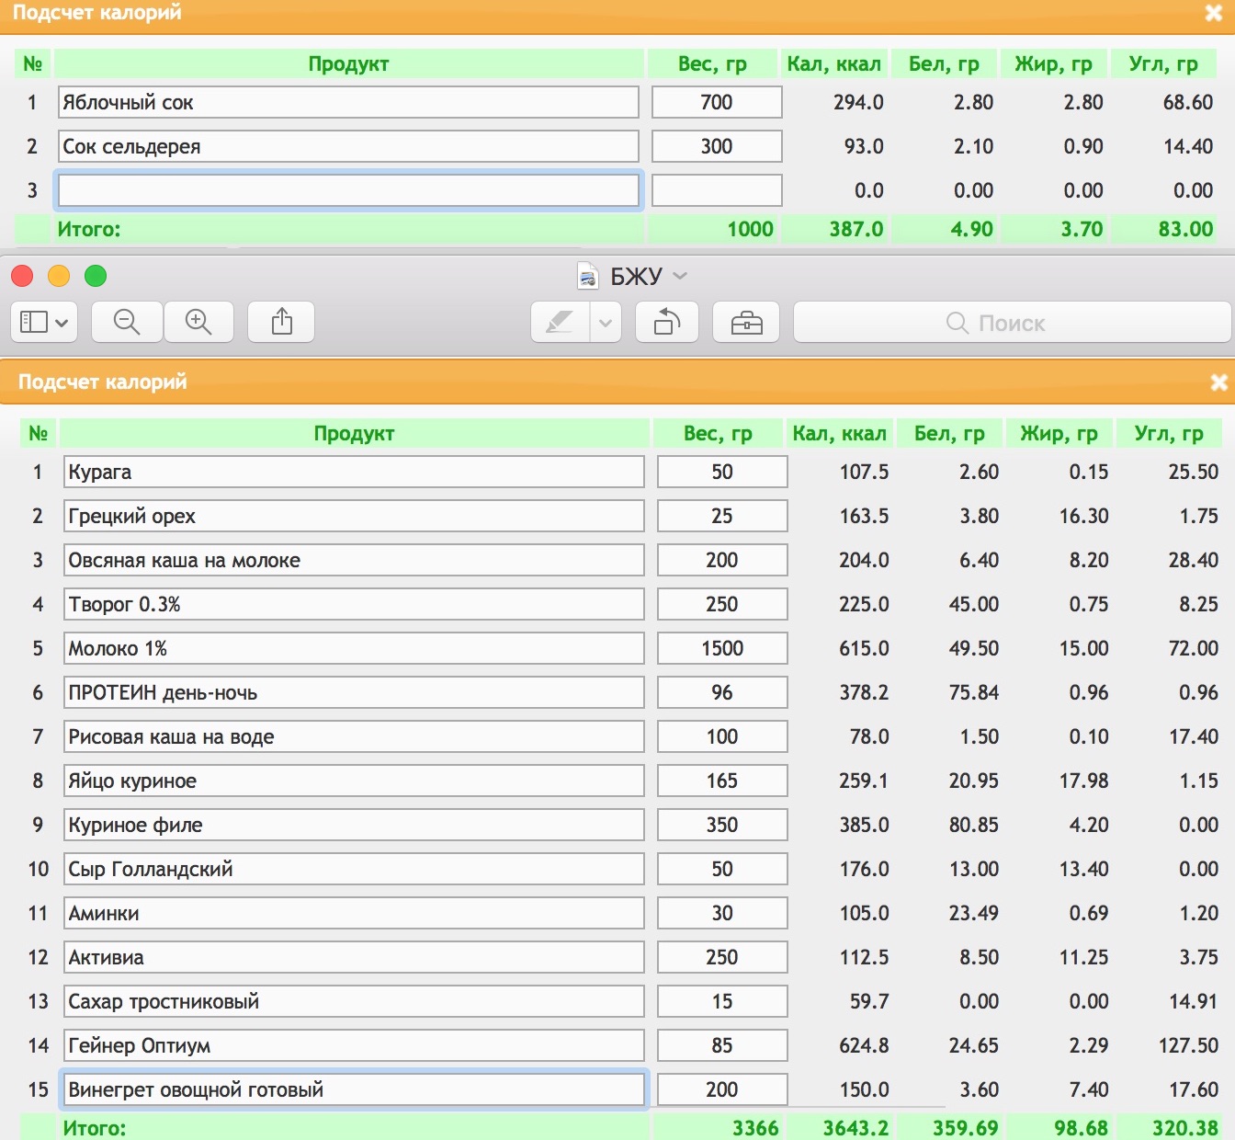Expand the highlight pen options dropdown

pyautogui.click(x=606, y=322)
